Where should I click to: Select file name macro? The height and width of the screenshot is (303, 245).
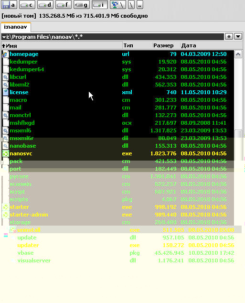coord(18,100)
